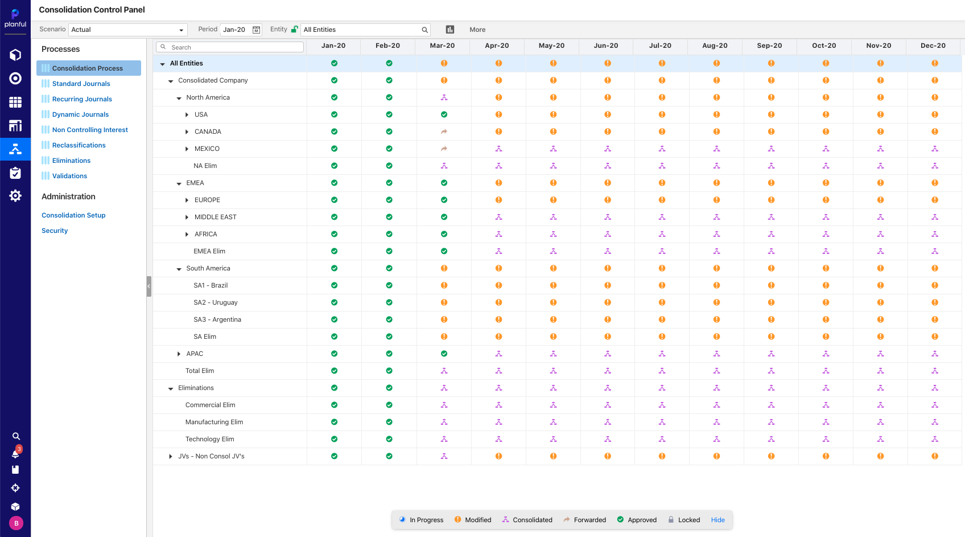Click the search magnifier in the Entity field
This screenshot has height=537, width=965.
(x=424, y=29)
